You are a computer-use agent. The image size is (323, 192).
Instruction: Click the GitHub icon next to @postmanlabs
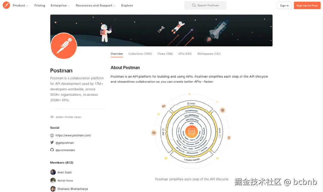[52, 150]
